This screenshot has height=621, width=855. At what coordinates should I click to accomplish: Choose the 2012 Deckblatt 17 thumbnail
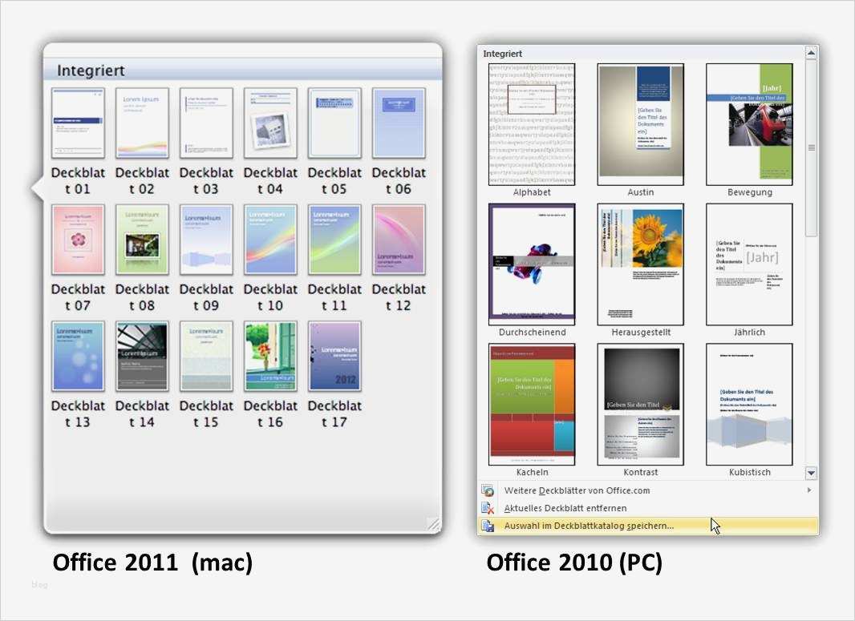click(334, 357)
